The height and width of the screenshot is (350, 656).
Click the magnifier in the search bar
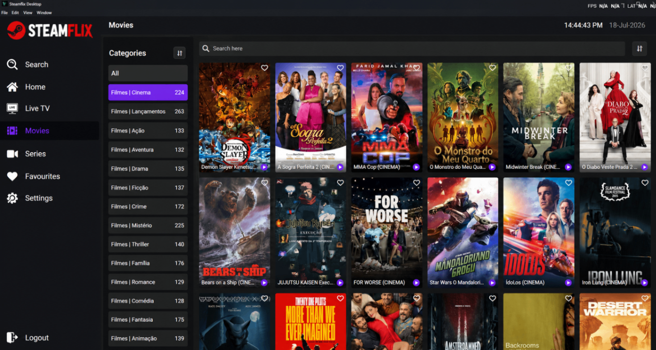[x=206, y=49]
